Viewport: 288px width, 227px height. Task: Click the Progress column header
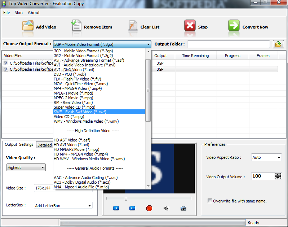coord(232,56)
